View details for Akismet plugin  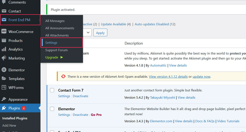pos(178,65)
